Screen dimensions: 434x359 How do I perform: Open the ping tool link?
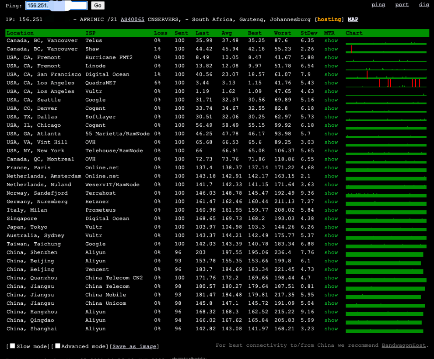(x=378, y=4)
